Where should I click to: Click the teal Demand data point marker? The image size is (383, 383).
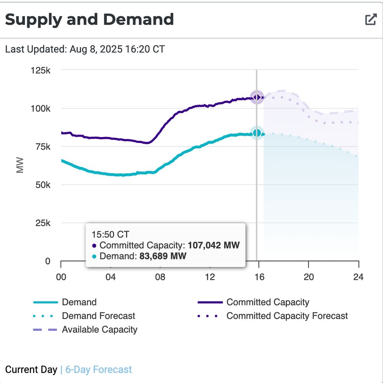257,133
